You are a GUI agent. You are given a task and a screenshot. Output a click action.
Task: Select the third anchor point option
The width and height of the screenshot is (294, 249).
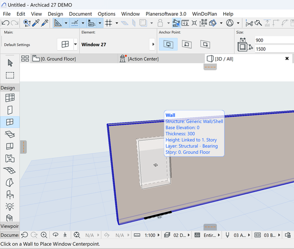point(204,44)
